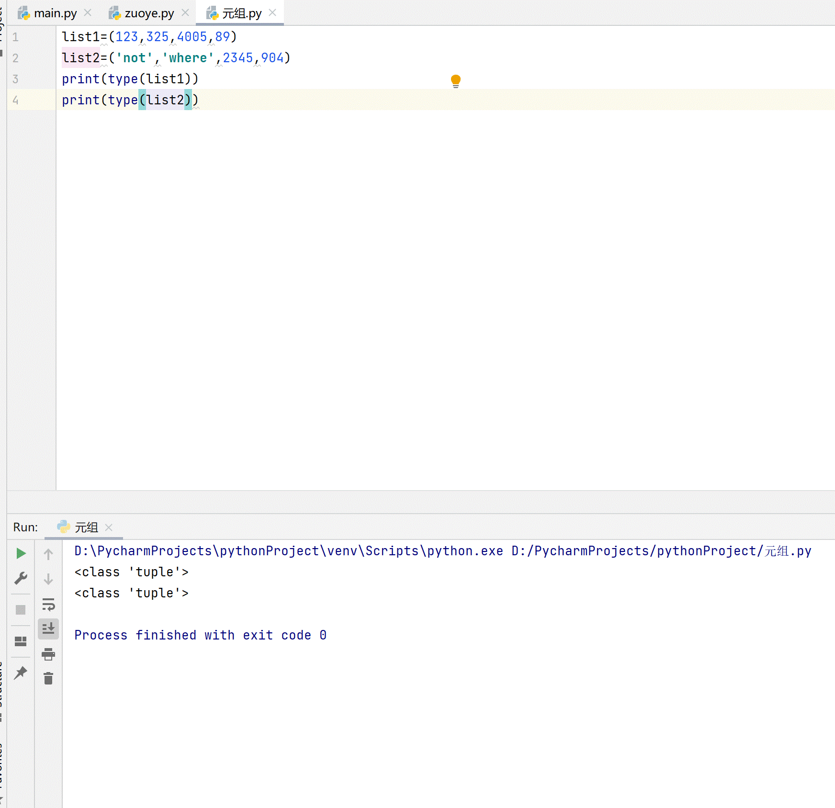Click the Run: panel label
The width and height of the screenshot is (835, 808).
pyautogui.click(x=25, y=527)
